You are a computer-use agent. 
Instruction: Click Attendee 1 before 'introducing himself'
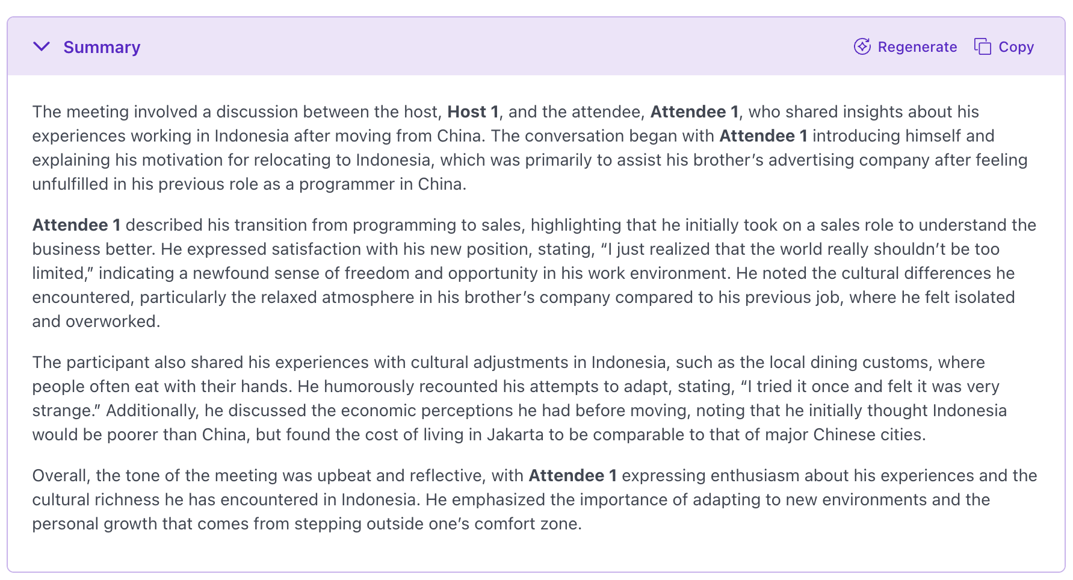point(764,136)
